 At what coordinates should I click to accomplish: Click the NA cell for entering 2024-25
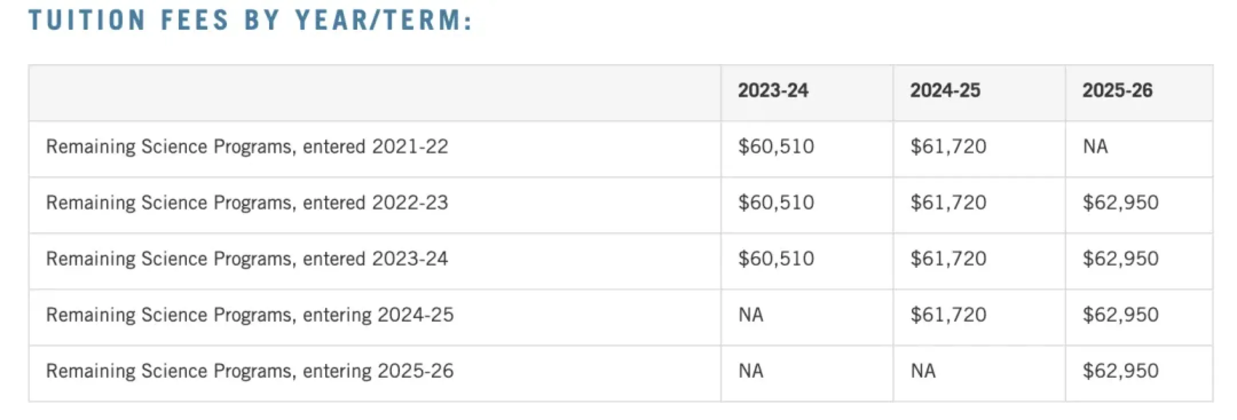(751, 315)
